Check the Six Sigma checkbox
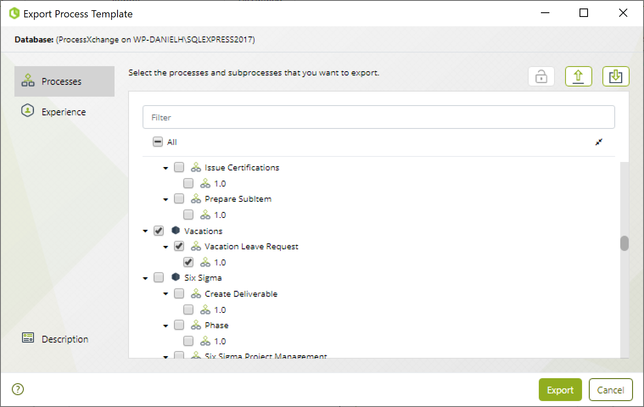The image size is (644, 407). point(159,277)
